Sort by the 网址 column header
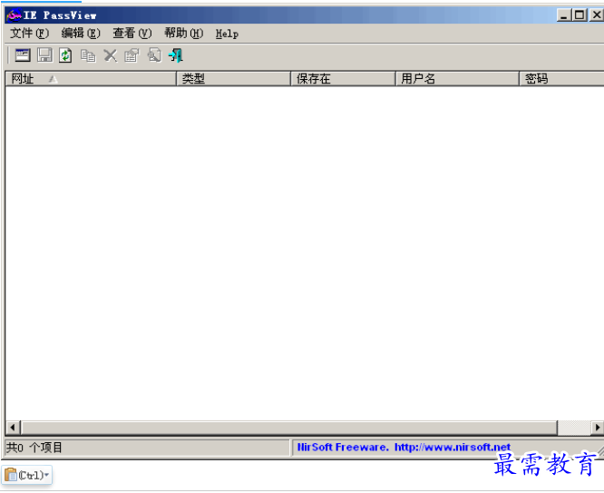The height and width of the screenshot is (493, 604). click(x=91, y=79)
